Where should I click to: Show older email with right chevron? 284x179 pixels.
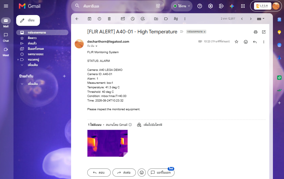tap(251, 19)
